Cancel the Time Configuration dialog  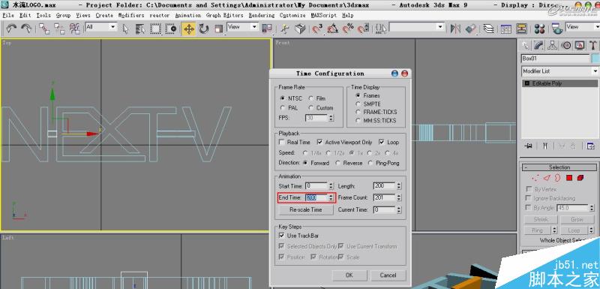[x=388, y=275]
